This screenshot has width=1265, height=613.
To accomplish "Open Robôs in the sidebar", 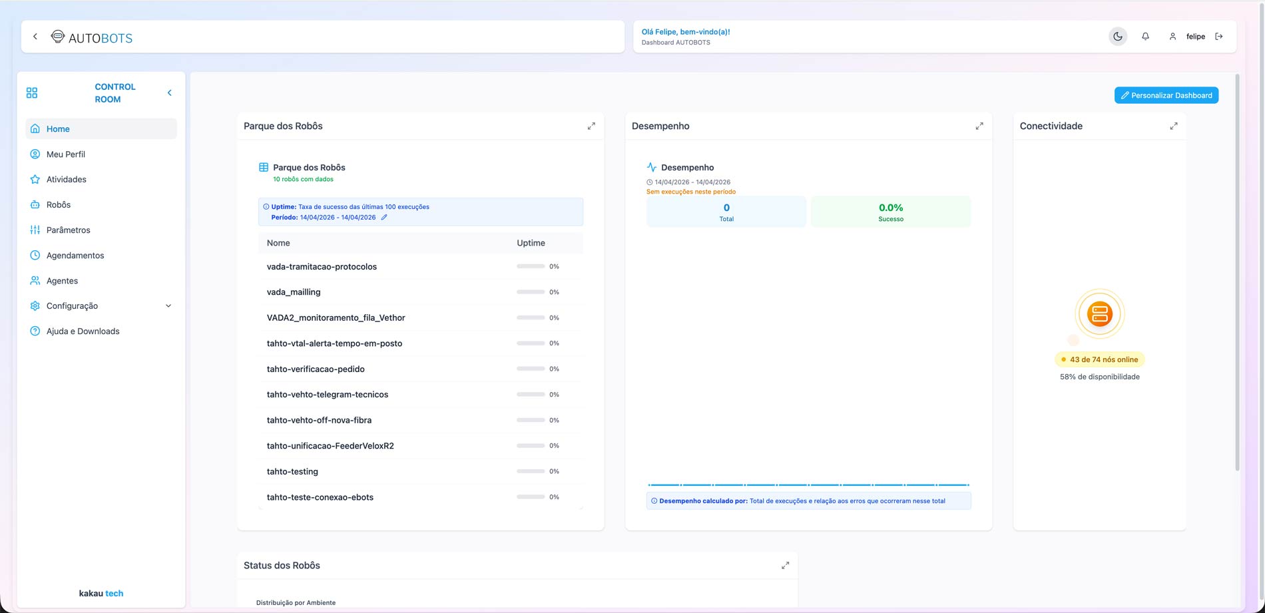I will (59, 205).
